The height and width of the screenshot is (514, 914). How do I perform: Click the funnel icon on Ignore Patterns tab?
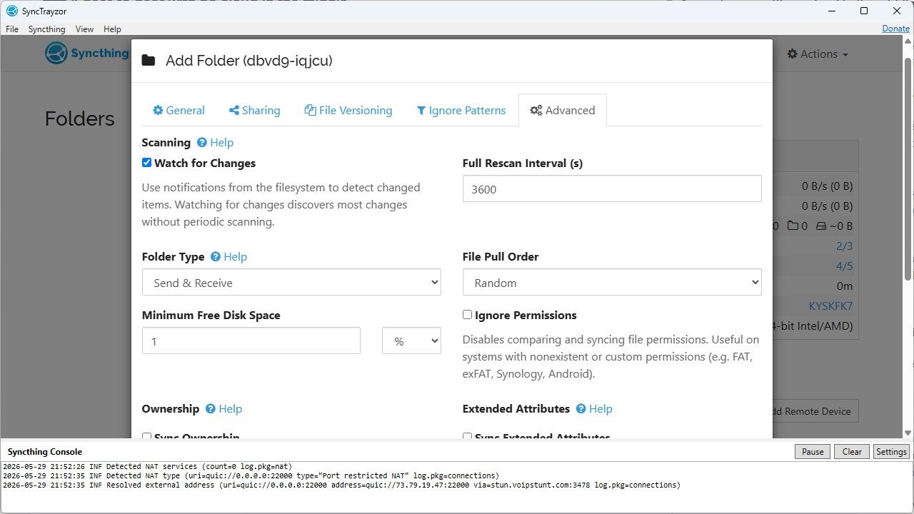(421, 111)
